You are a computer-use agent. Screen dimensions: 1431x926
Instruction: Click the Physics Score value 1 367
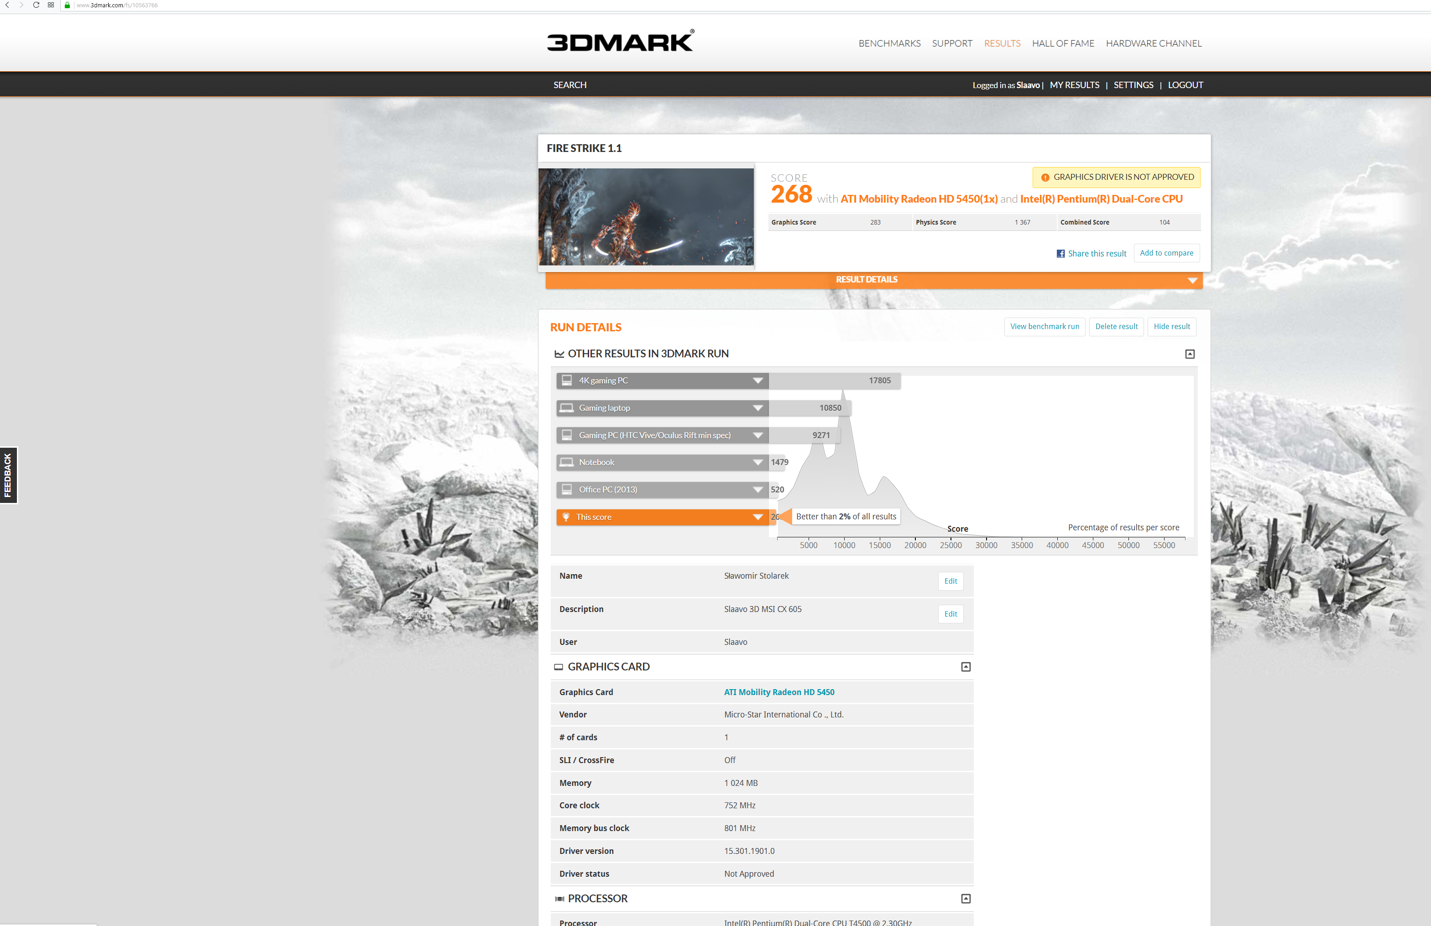(1022, 222)
